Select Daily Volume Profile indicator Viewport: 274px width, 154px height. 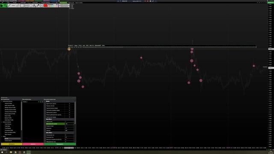point(9,106)
